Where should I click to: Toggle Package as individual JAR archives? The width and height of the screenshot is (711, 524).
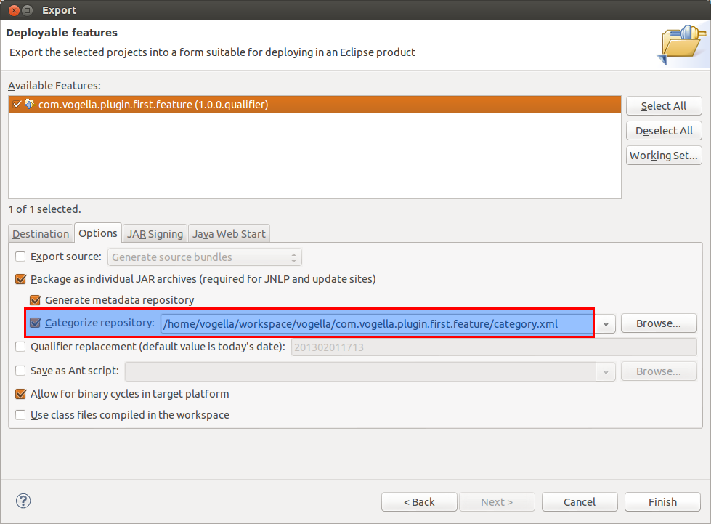click(x=20, y=279)
